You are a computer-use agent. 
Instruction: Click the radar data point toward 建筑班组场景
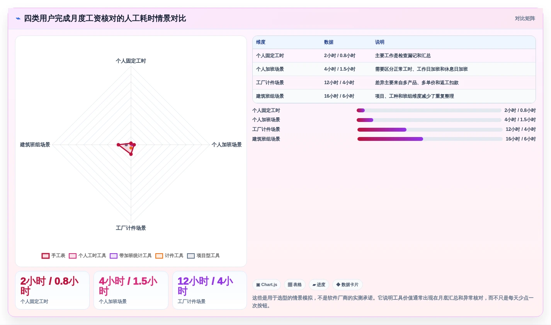tap(119, 145)
